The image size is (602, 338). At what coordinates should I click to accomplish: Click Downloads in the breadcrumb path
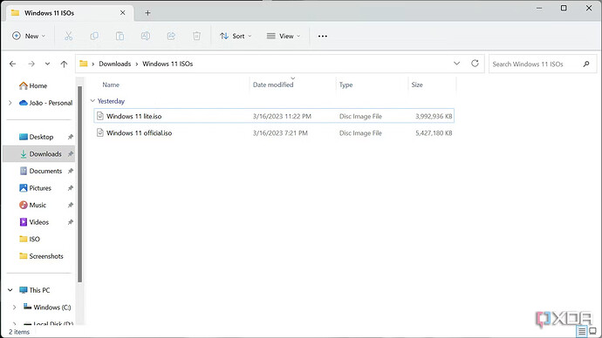tap(115, 64)
